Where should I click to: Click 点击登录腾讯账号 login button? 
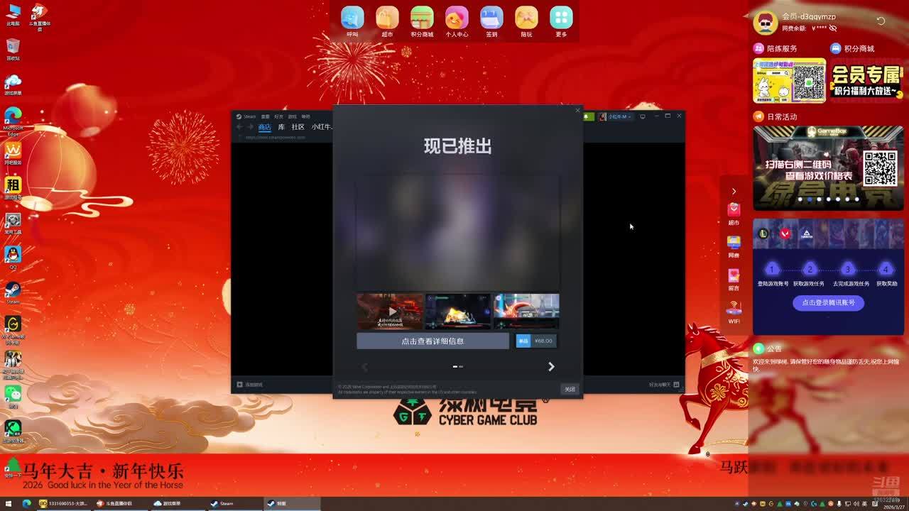click(x=828, y=302)
